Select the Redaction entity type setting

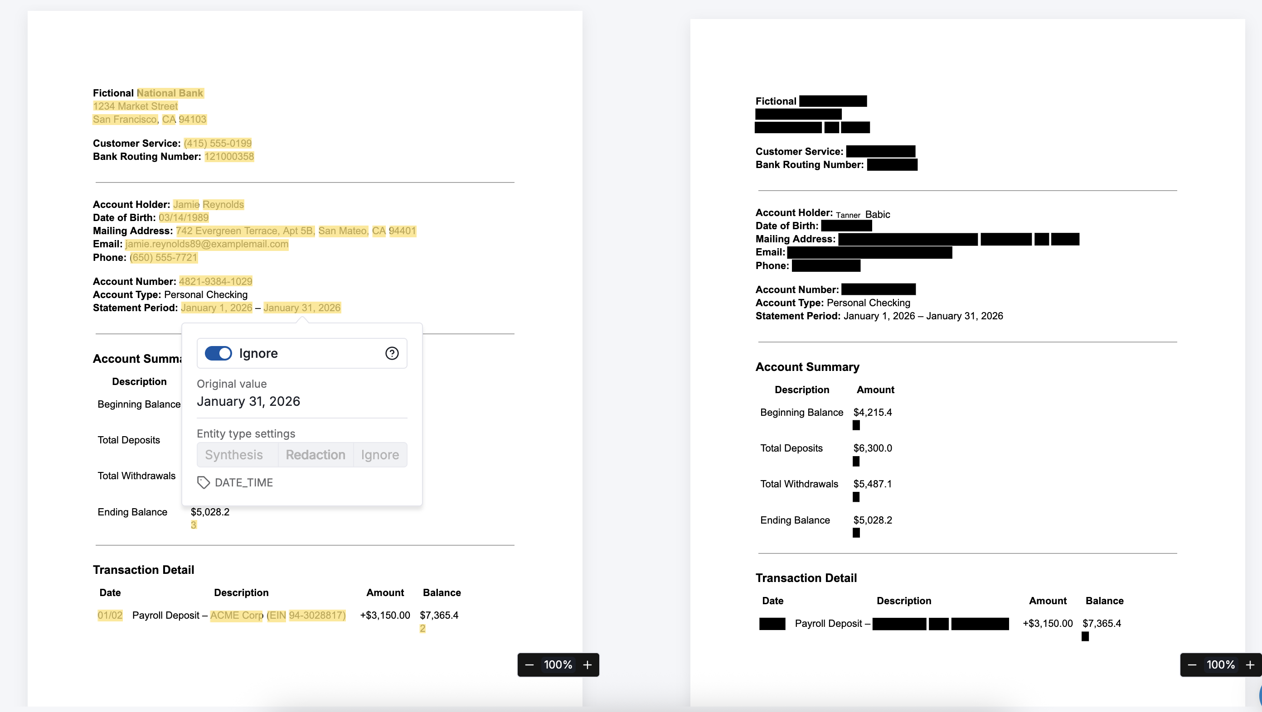click(x=315, y=455)
